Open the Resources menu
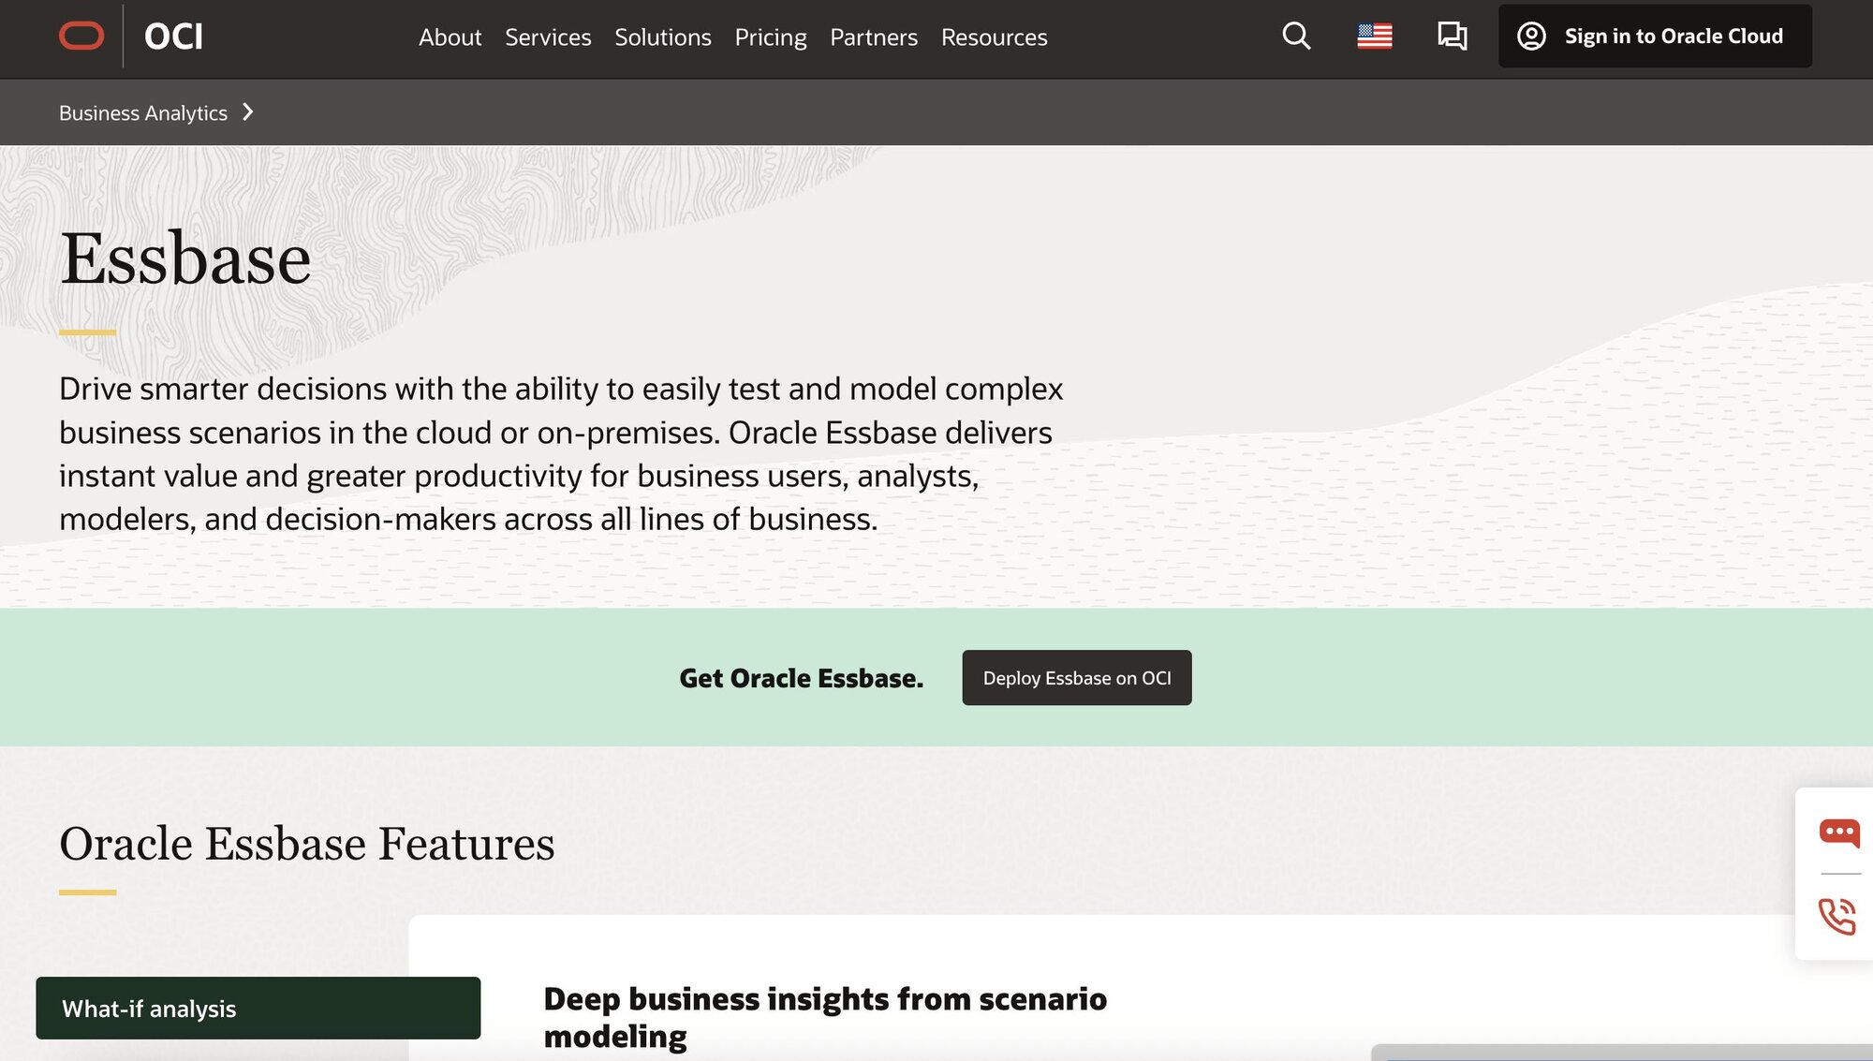 coord(994,37)
